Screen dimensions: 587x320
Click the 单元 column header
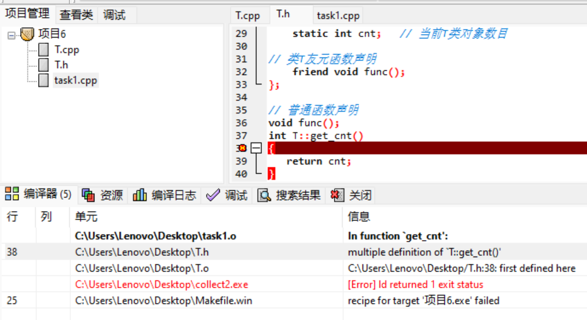[x=206, y=216]
